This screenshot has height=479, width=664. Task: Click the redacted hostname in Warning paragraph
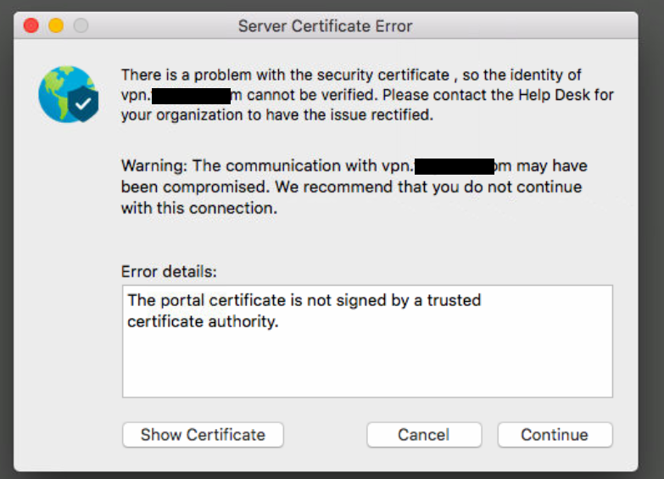coord(455,166)
